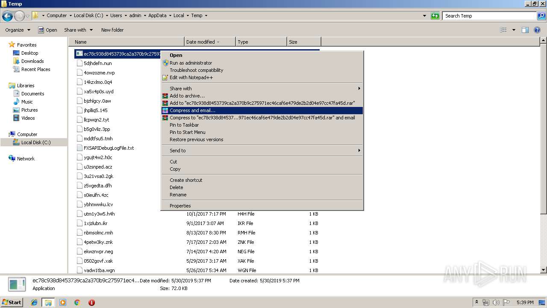The width and height of the screenshot is (547, 308).
Task: Click Internet Explorer taskbar icon
Action: [x=34, y=302]
